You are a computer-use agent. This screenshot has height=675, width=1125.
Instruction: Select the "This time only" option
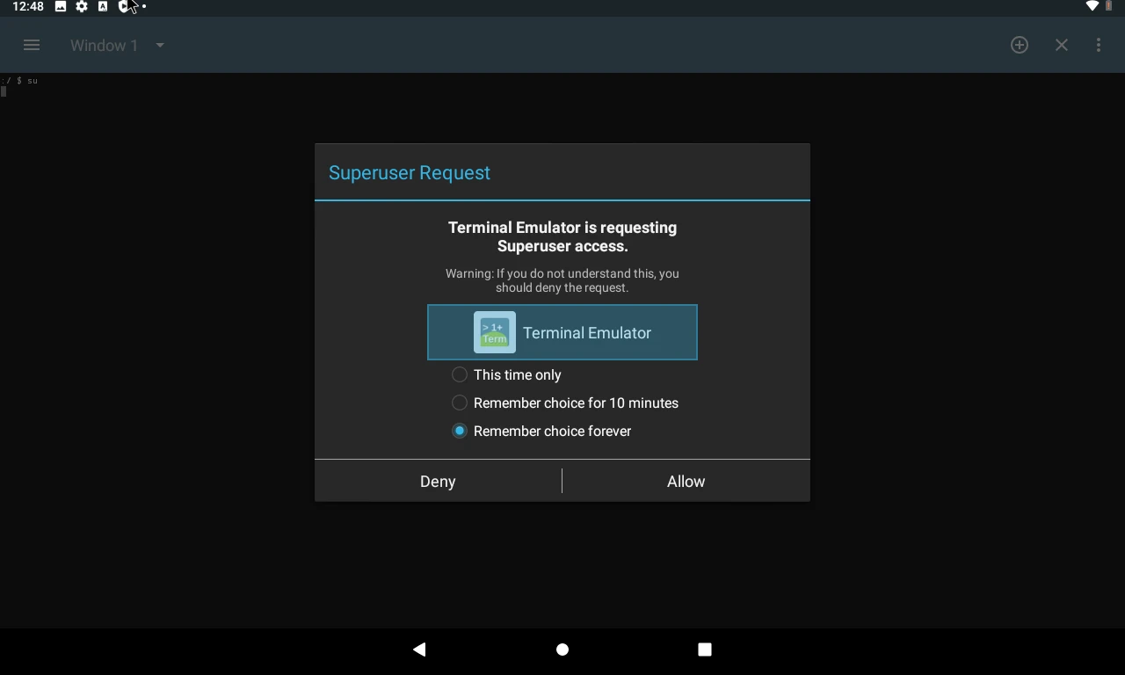point(460,374)
